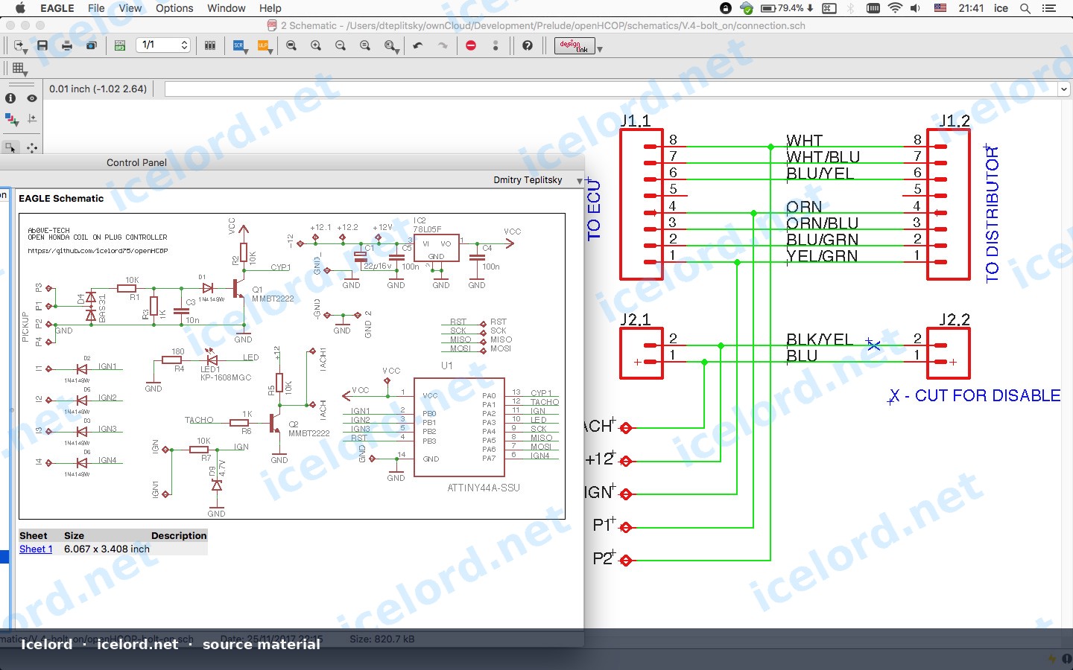The image size is (1073, 670).
Task: Switch to board with SCH/BRD icon
Action: click(x=120, y=46)
